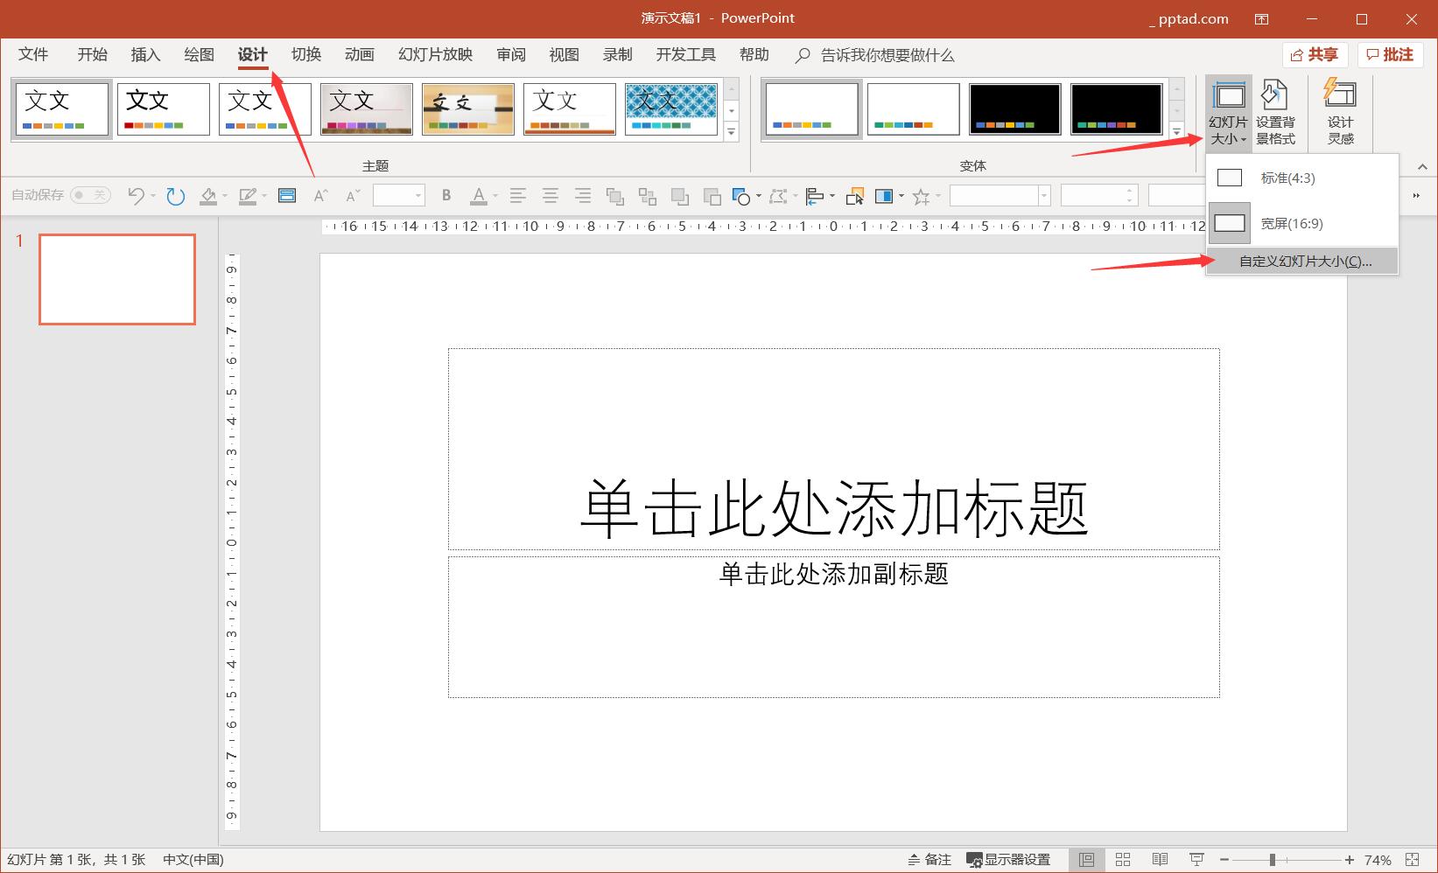Screen dimensions: 1438x873
Task: Click the ungroup objects icon
Action: pyautogui.click(x=648, y=196)
